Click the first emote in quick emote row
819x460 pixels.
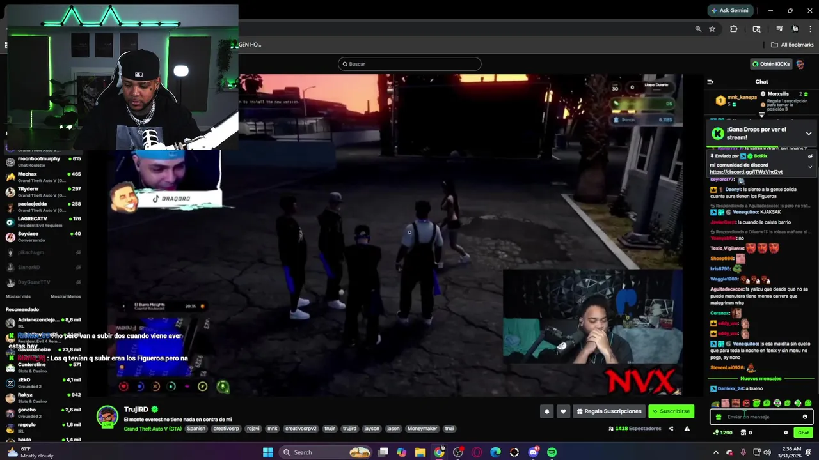(715, 403)
